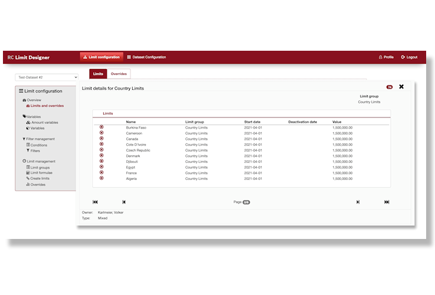Collapse the Limit configuration sidebar header
This screenshot has width=435, height=295.
point(41,91)
